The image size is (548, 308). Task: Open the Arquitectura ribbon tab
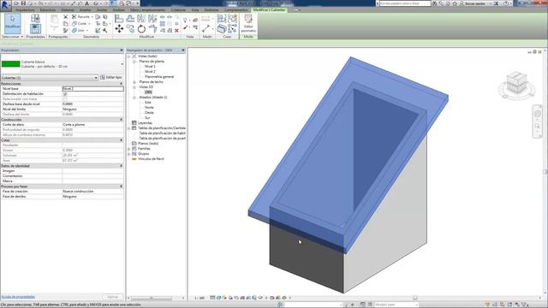25,10
